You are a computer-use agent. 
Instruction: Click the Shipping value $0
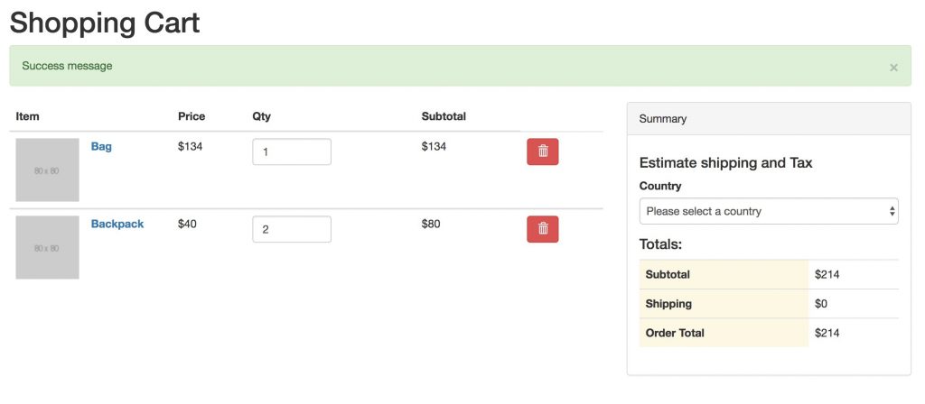pyautogui.click(x=820, y=304)
